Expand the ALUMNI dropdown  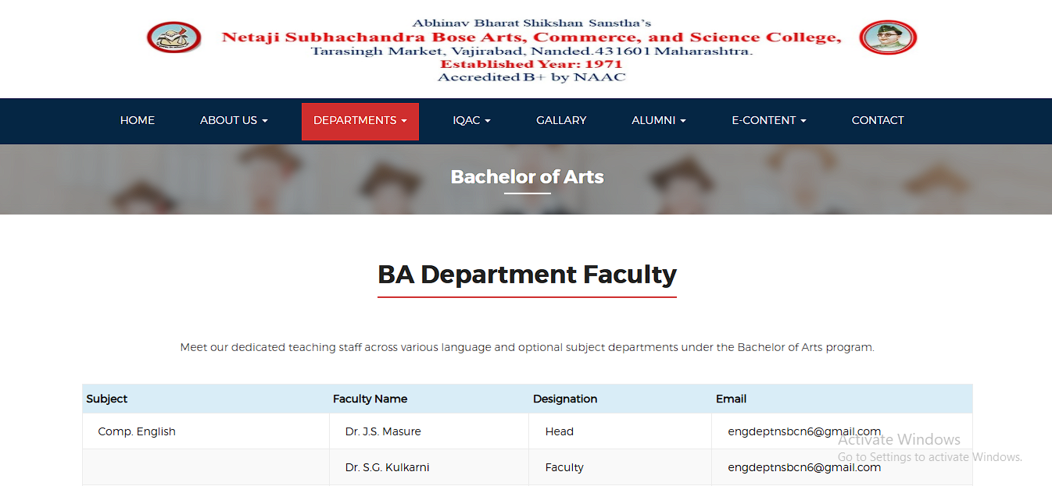658,121
